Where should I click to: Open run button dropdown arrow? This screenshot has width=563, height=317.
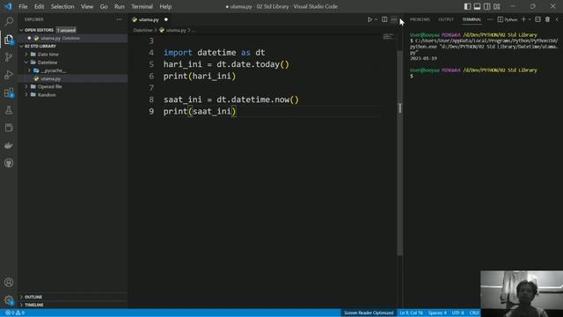click(x=376, y=19)
